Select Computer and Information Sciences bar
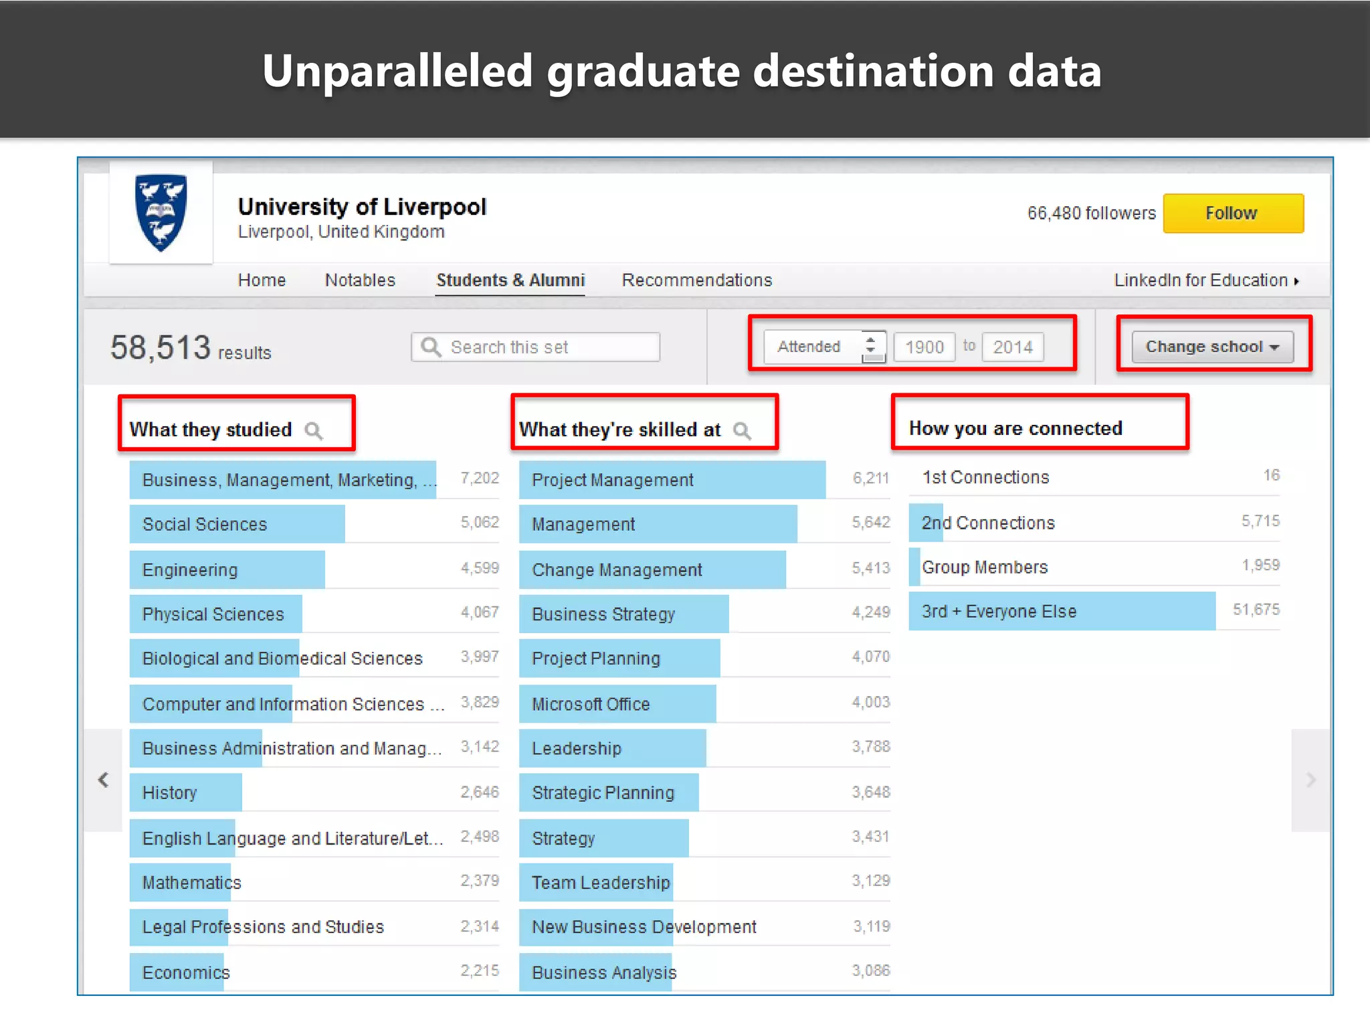 (x=314, y=703)
